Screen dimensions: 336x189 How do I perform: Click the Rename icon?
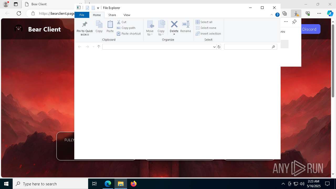[x=186, y=27]
